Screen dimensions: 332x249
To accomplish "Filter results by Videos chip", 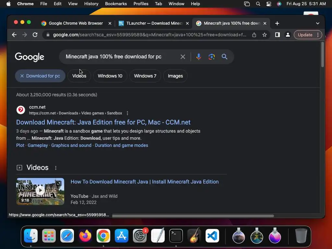I will (x=79, y=76).
